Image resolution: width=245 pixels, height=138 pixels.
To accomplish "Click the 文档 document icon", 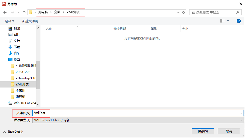I will (x=10, y=41).
